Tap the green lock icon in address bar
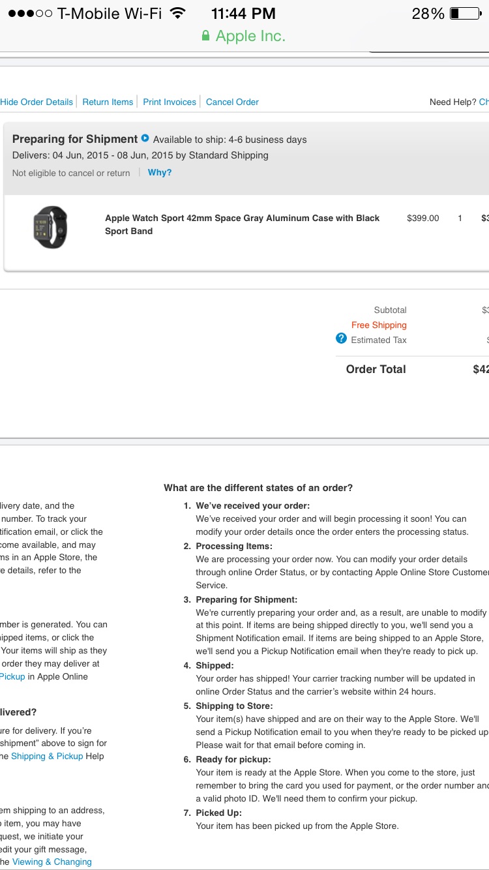Image resolution: width=489 pixels, height=870 pixels. pyautogui.click(x=206, y=36)
